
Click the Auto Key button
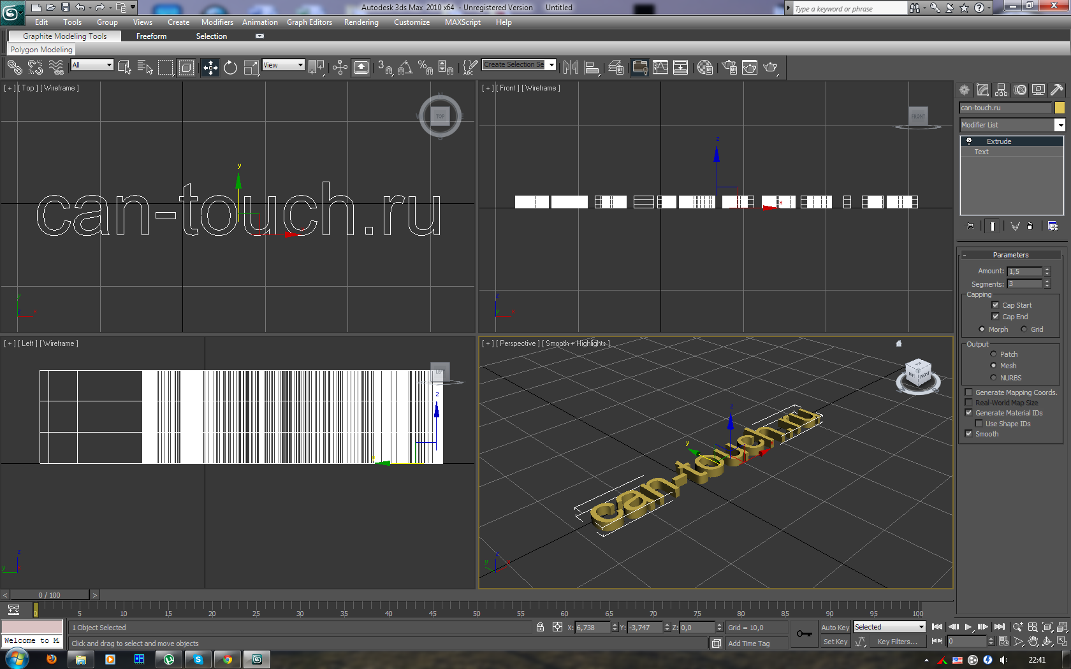click(834, 628)
